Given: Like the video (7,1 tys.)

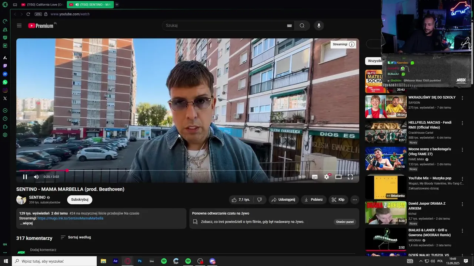Looking at the screenshot, I should (x=241, y=200).
